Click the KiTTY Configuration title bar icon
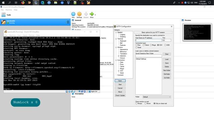 (115, 27)
